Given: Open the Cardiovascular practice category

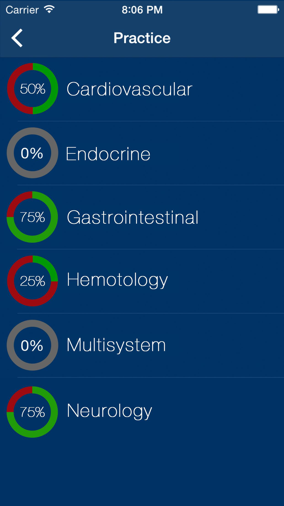Looking at the screenshot, I should tap(130, 89).
